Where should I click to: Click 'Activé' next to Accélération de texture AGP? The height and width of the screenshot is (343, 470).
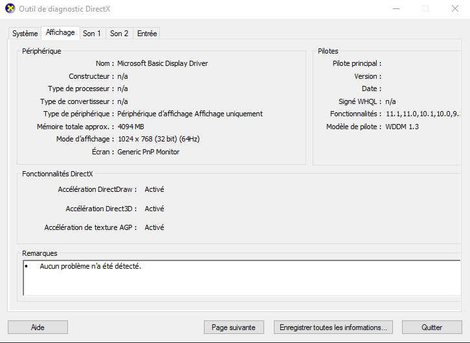click(x=154, y=227)
